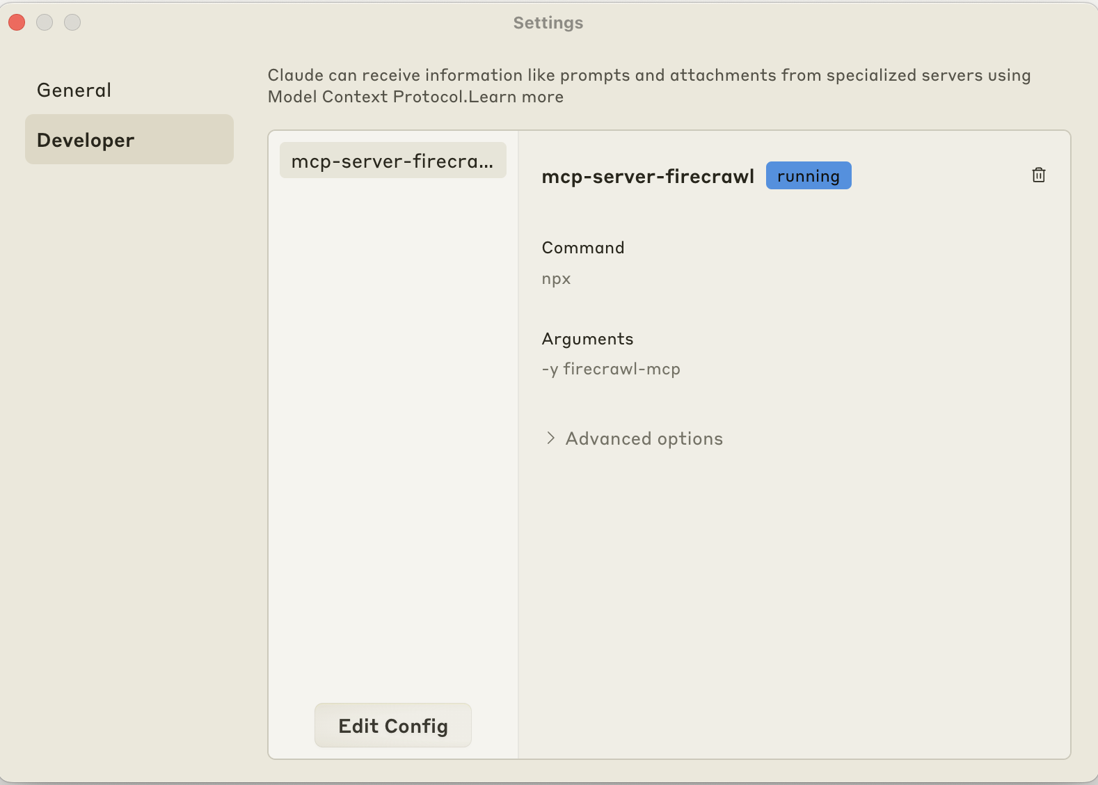Click the running status badge
Viewport: 1098px width, 785px height.
coord(808,175)
